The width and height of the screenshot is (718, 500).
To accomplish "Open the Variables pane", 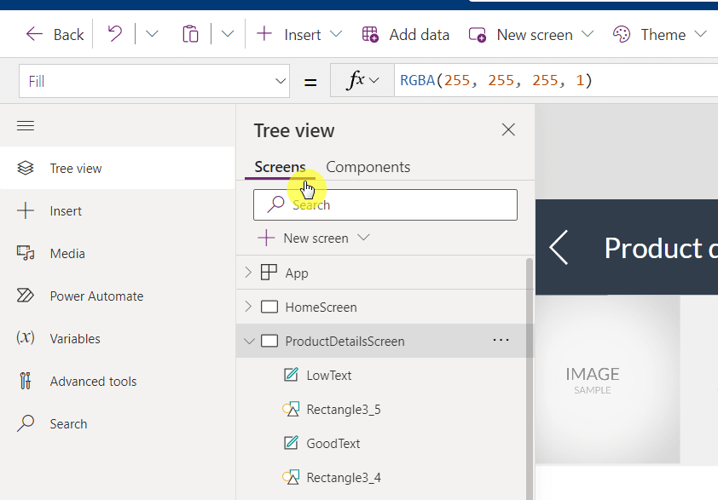I will tap(117, 338).
